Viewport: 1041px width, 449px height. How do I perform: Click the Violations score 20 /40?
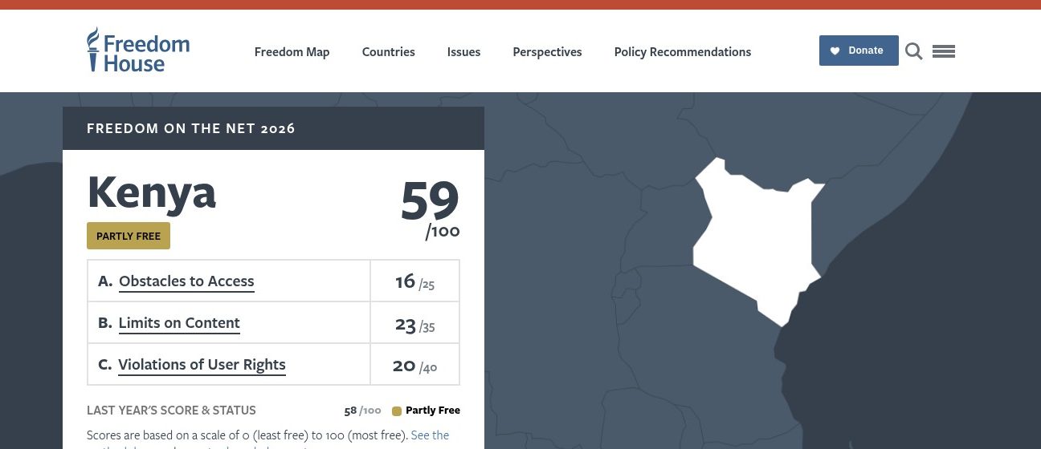coord(414,366)
